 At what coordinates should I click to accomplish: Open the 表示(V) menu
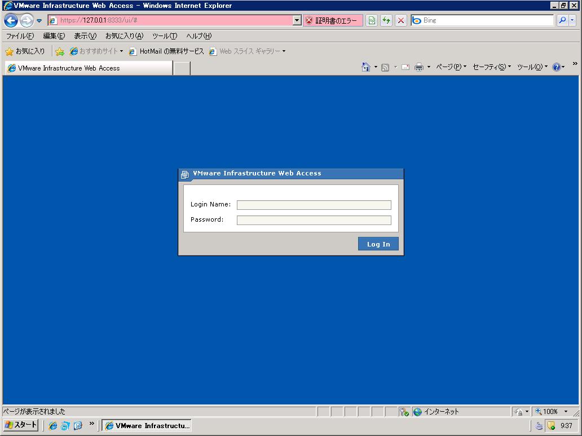85,36
